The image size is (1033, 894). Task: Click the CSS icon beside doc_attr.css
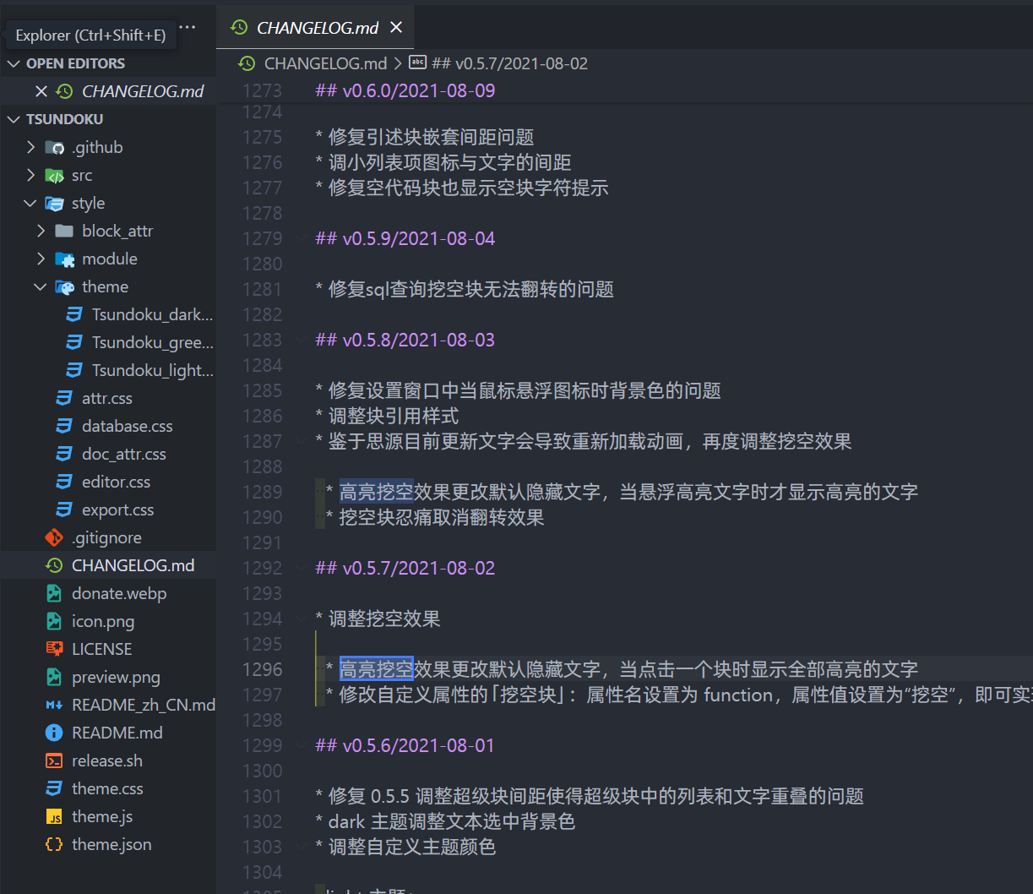pyautogui.click(x=64, y=454)
